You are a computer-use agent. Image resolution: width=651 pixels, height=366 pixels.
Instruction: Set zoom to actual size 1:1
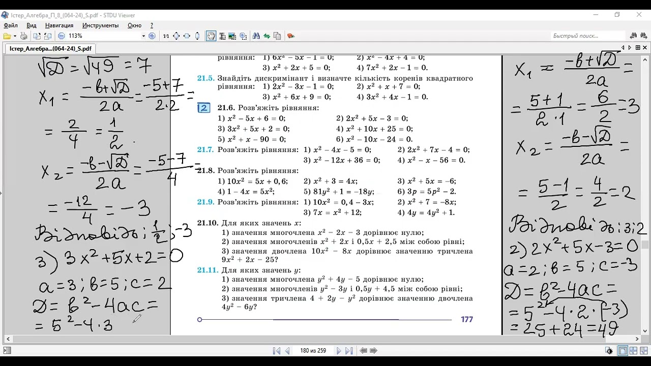pos(166,36)
